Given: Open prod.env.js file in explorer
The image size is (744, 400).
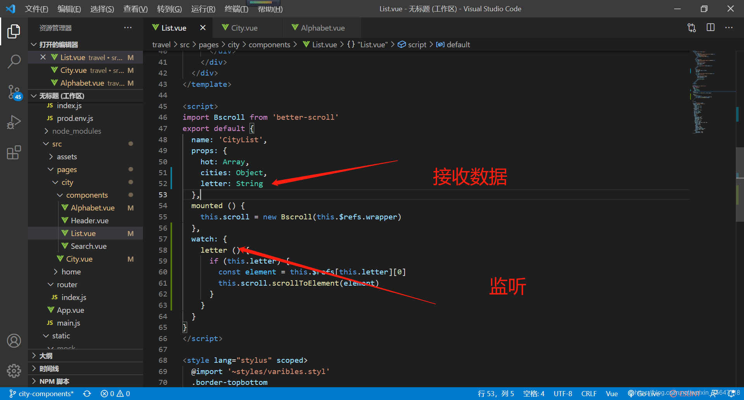Looking at the screenshot, I should tap(75, 118).
